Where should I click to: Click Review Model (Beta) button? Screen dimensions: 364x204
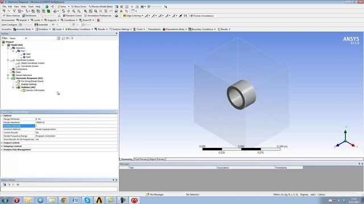(101, 7)
